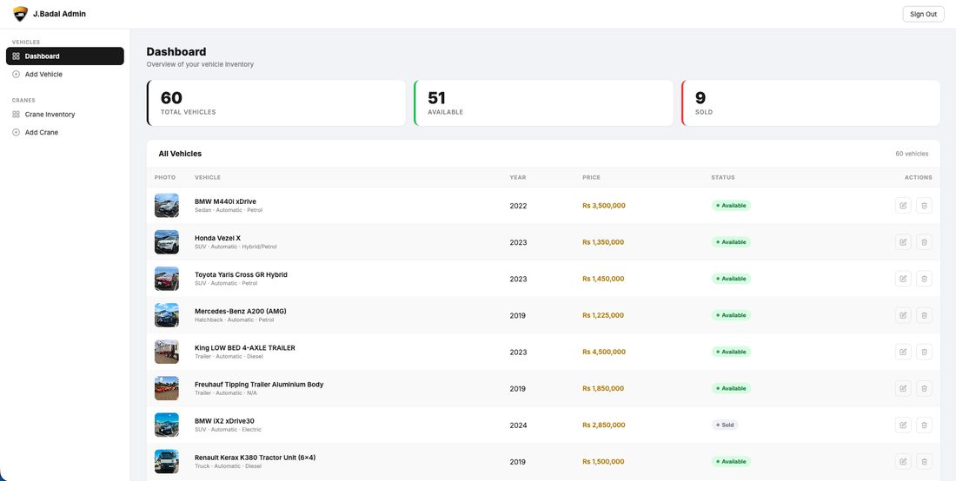Click the year 2024 for BMW iX2

(x=518, y=425)
